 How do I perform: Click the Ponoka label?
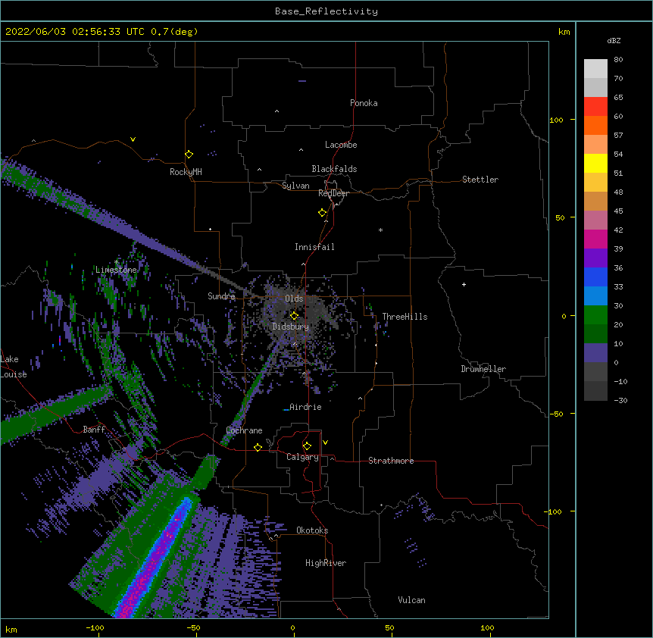364,103
